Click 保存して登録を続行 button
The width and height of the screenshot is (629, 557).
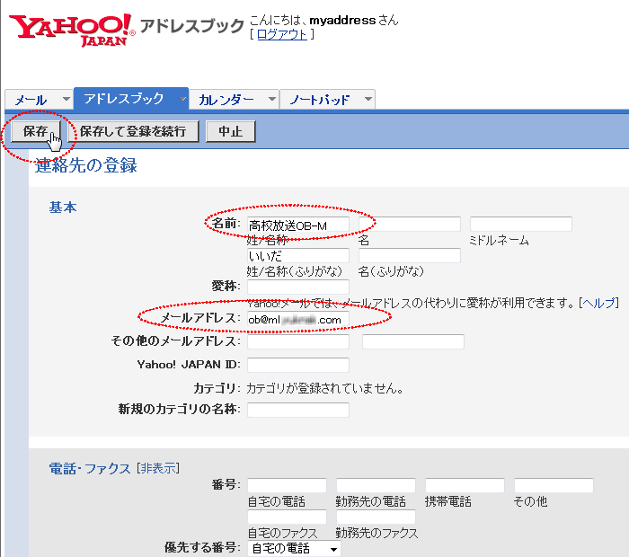133,131
